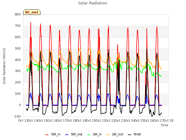Click the red SW_in legend color marker

pyautogui.click(x=47, y=135)
